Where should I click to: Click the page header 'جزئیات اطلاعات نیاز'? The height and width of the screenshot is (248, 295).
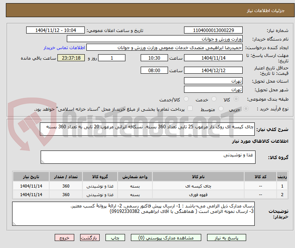point(265,11)
